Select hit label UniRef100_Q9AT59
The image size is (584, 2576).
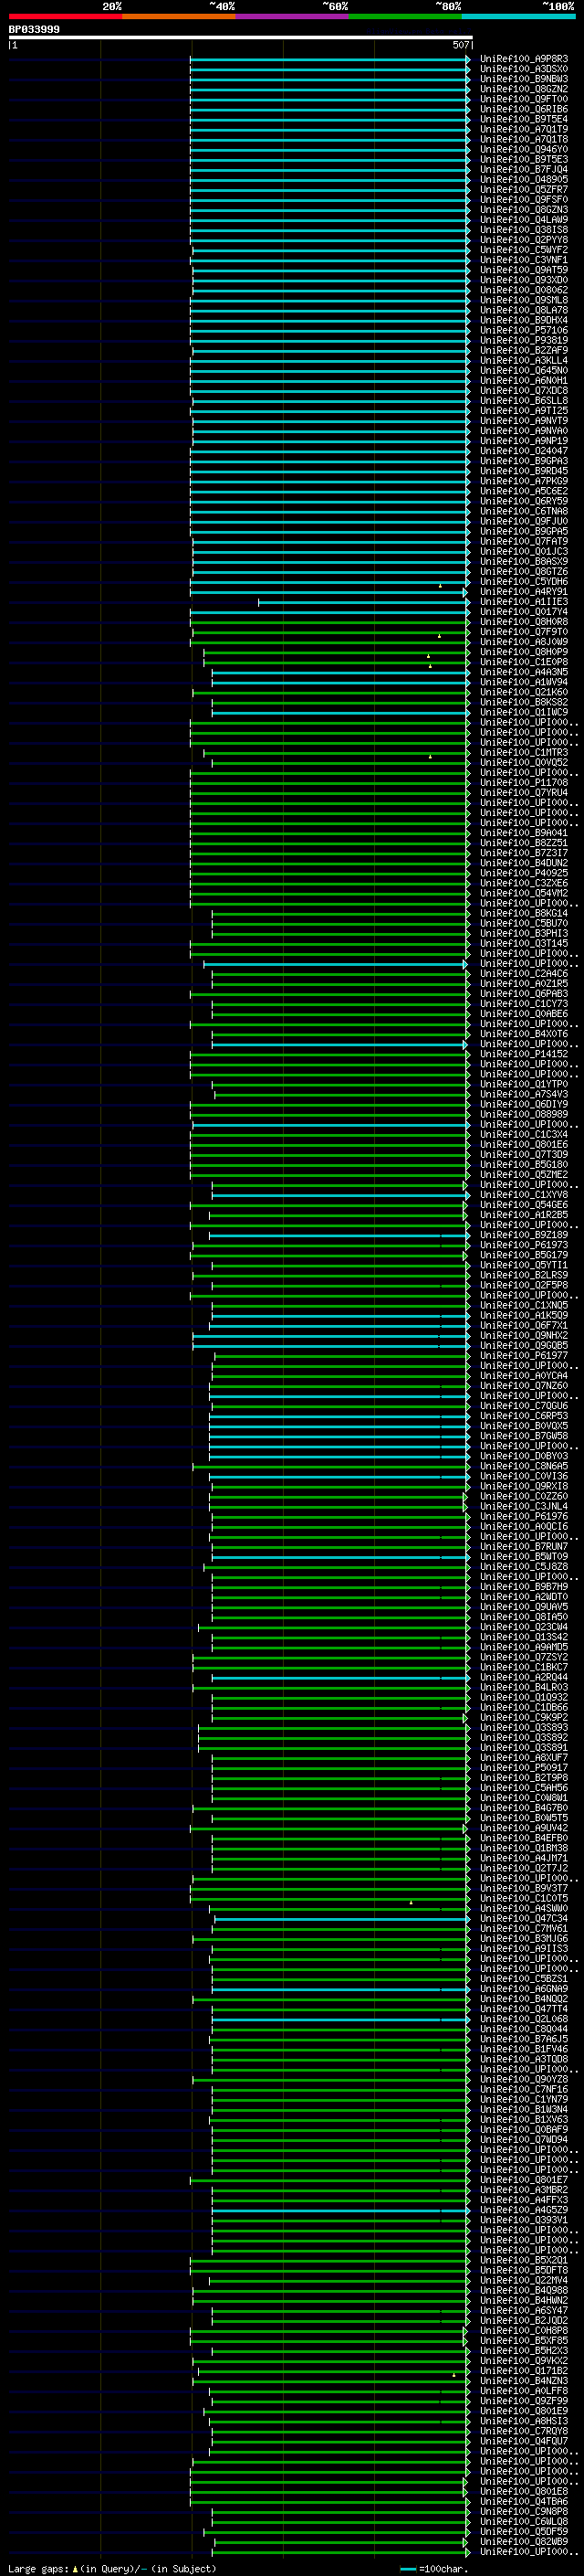(524, 270)
